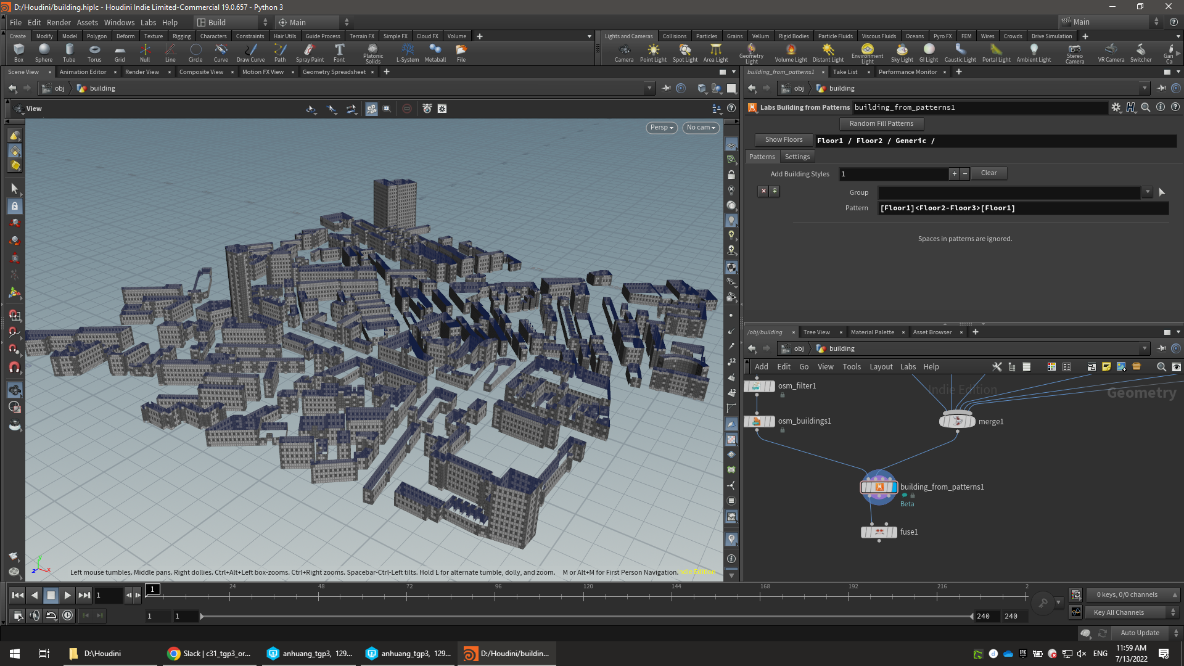Click the Show Floors button

click(783, 140)
